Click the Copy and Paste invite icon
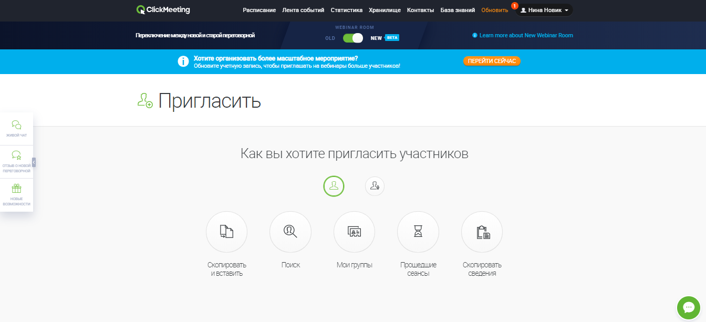This screenshot has height=322, width=706. (226, 232)
